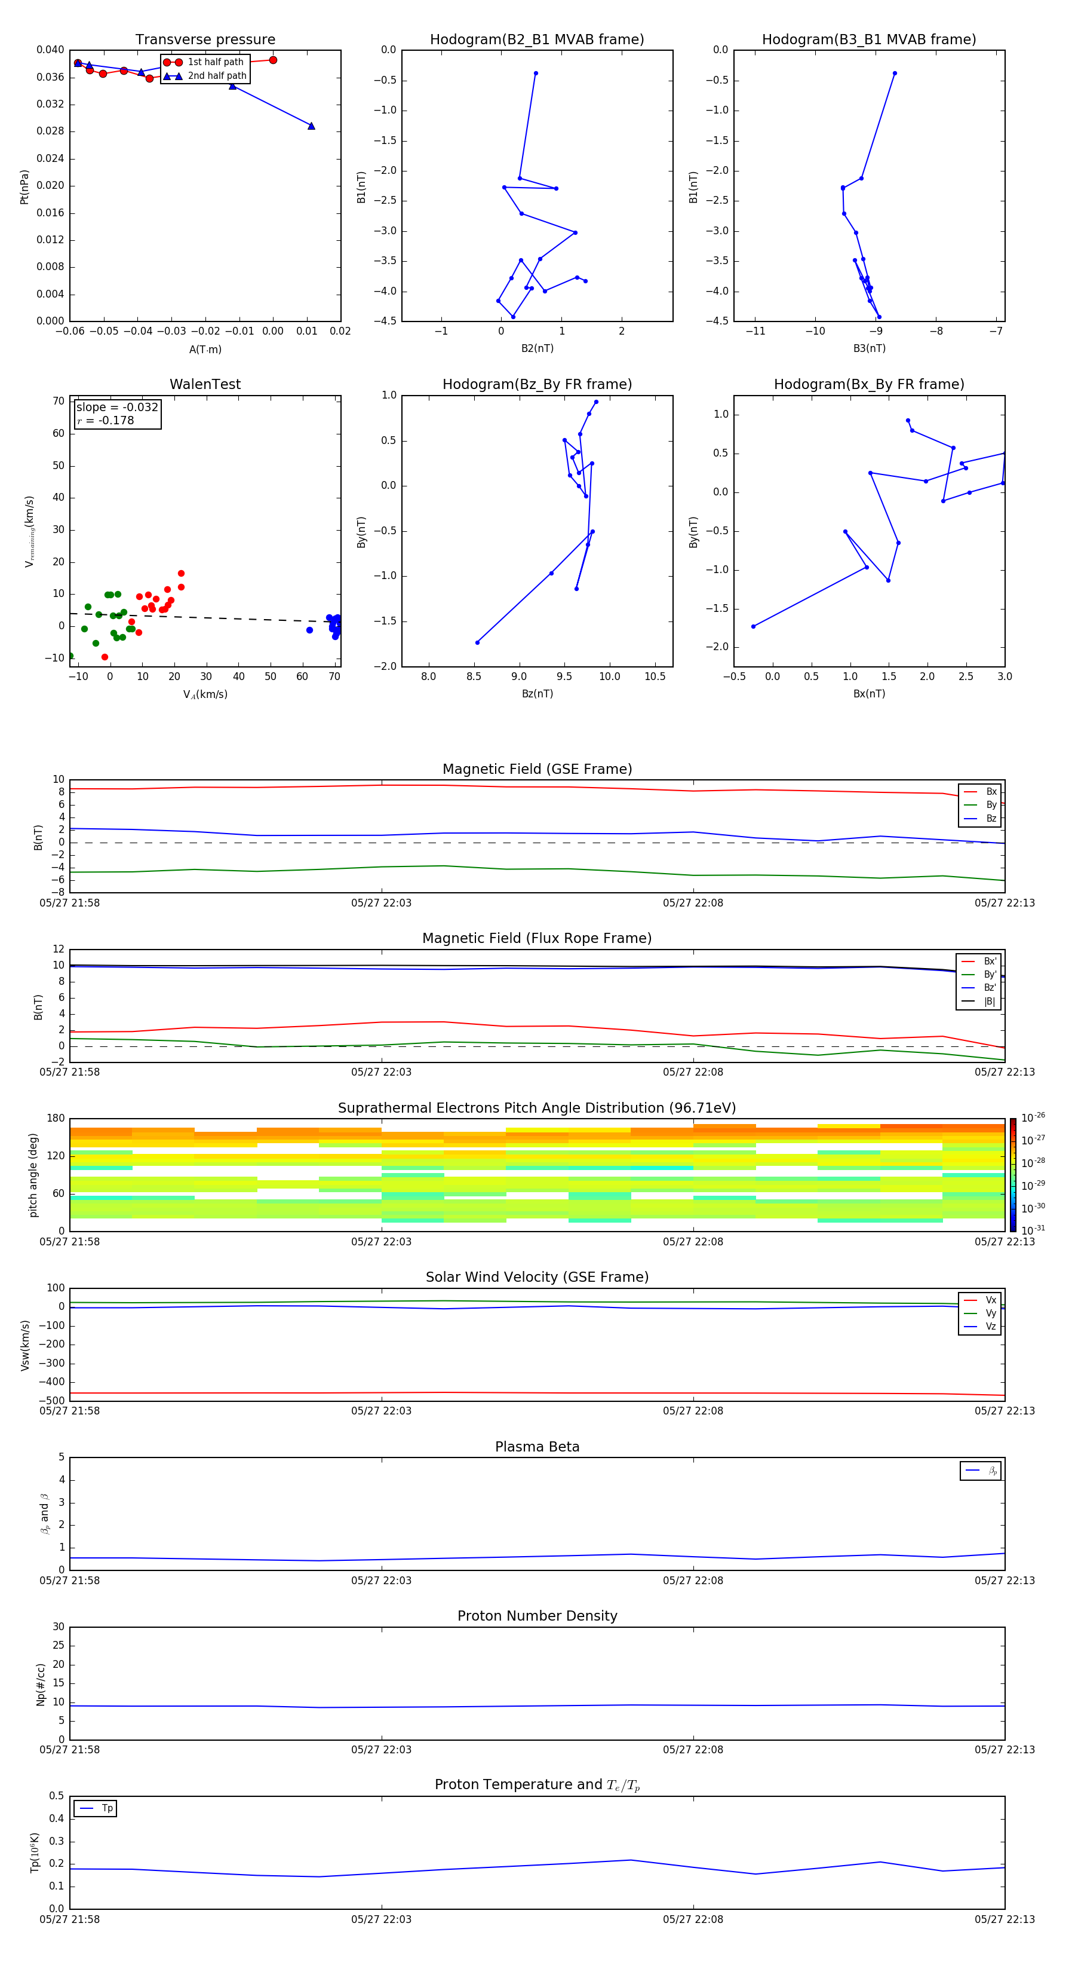The width and height of the screenshot is (1075, 1972).
Task: Click 'Solar Wind Velocity (GSE Frame)' title
Action: coord(537,1278)
